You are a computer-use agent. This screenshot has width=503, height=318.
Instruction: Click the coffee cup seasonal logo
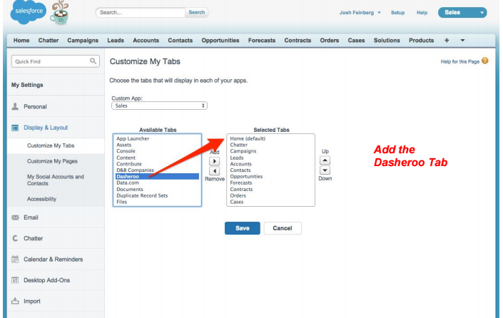tap(59, 13)
